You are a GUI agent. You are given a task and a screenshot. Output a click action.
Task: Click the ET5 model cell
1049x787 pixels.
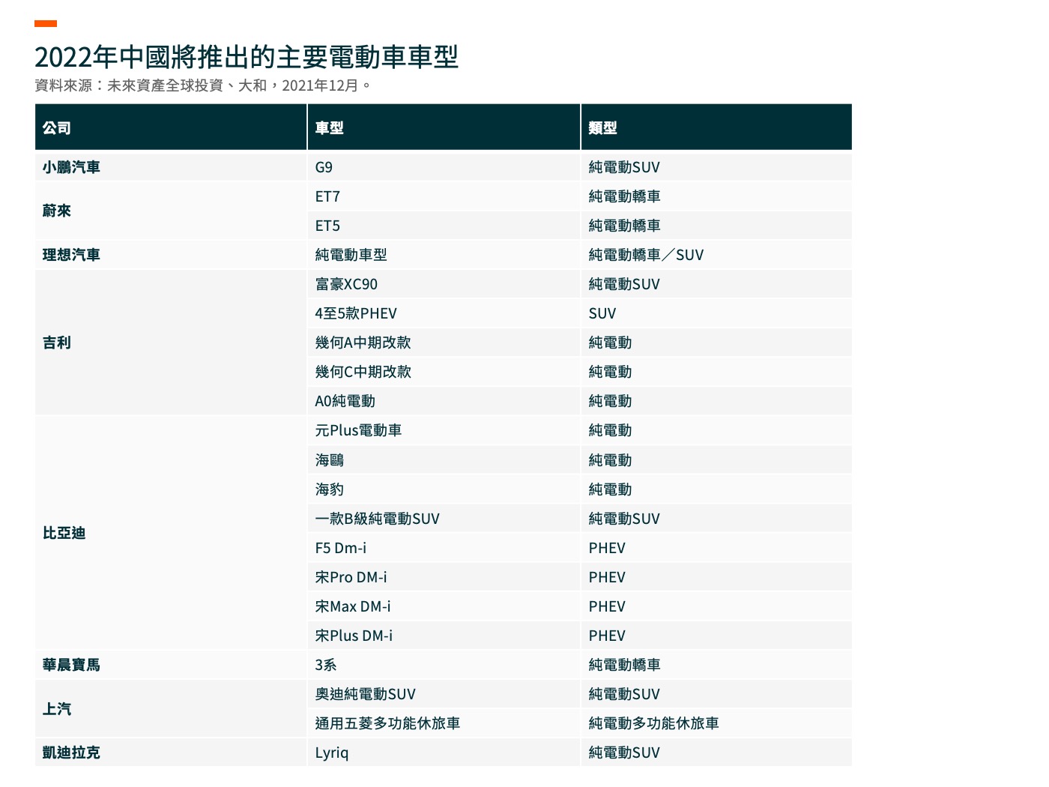tap(444, 226)
